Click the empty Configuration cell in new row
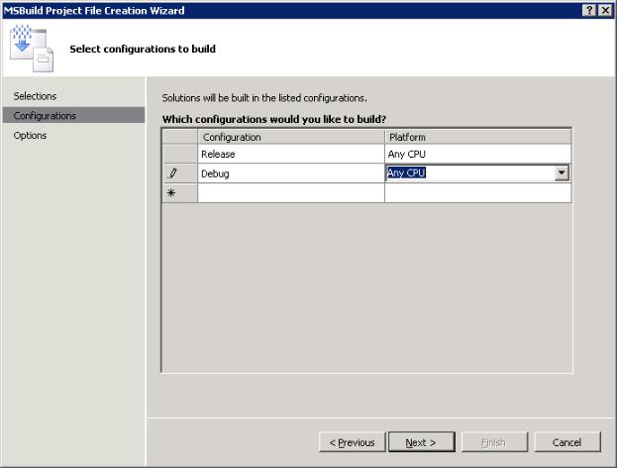 pos(291,193)
